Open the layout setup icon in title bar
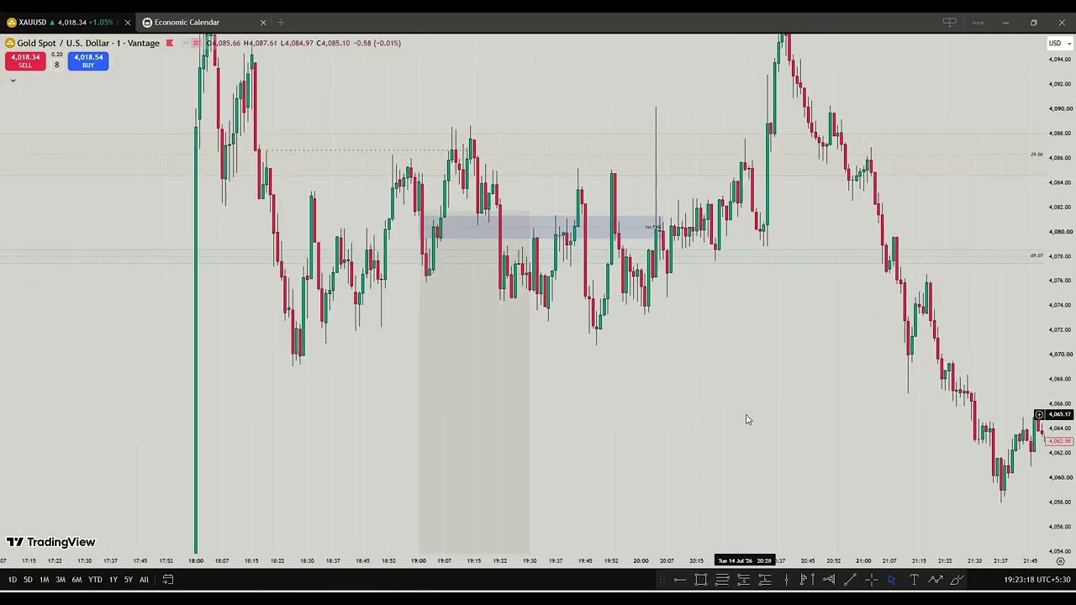 click(949, 23)
